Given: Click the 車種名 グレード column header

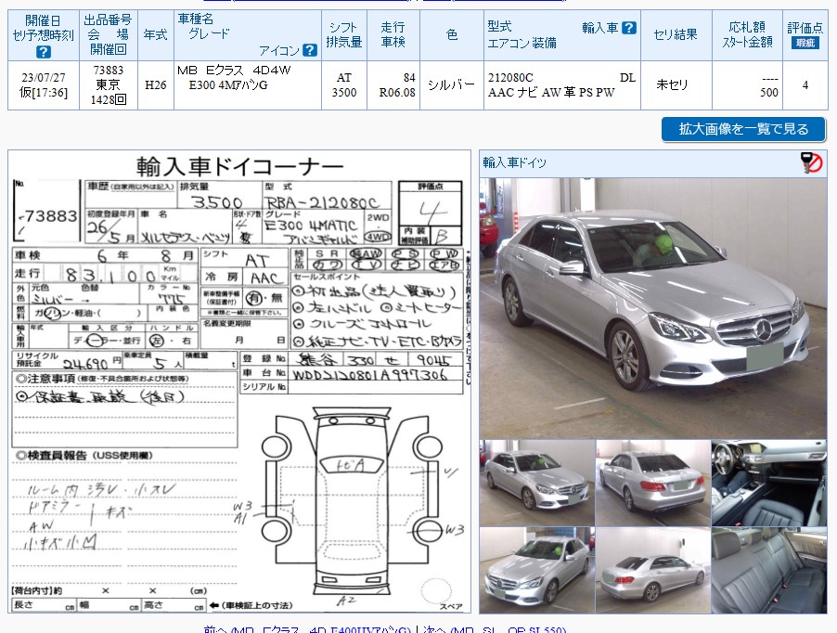Looking at the screenshot, I should click(248, 35).
